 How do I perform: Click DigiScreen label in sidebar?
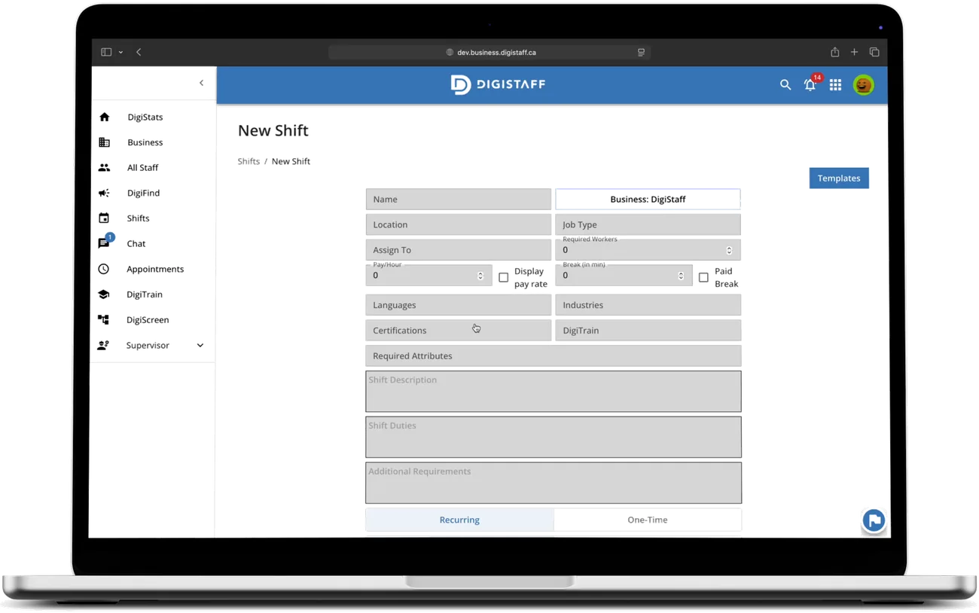(148, 320)
